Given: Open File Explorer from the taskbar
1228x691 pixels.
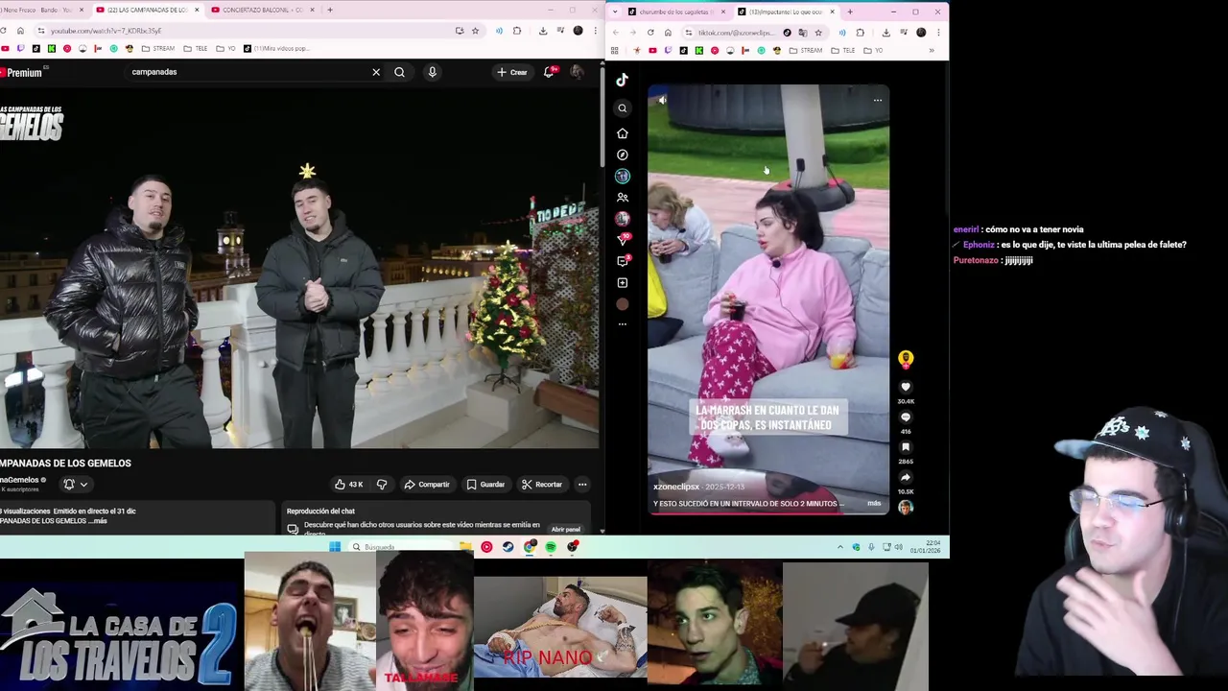Looking at the screenshot, I should pyautogui.click(x=465, y=547).
